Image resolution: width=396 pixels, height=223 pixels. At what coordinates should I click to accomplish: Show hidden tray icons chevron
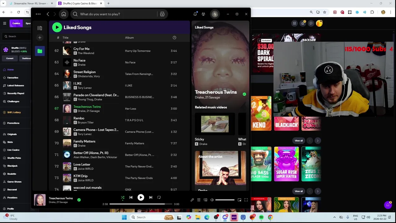pyautogui.click(x=334, y=217)
